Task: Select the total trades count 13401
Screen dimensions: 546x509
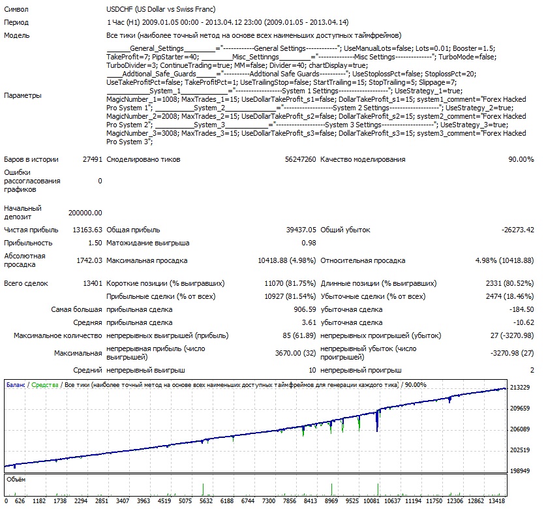Action: pos(91,284)
